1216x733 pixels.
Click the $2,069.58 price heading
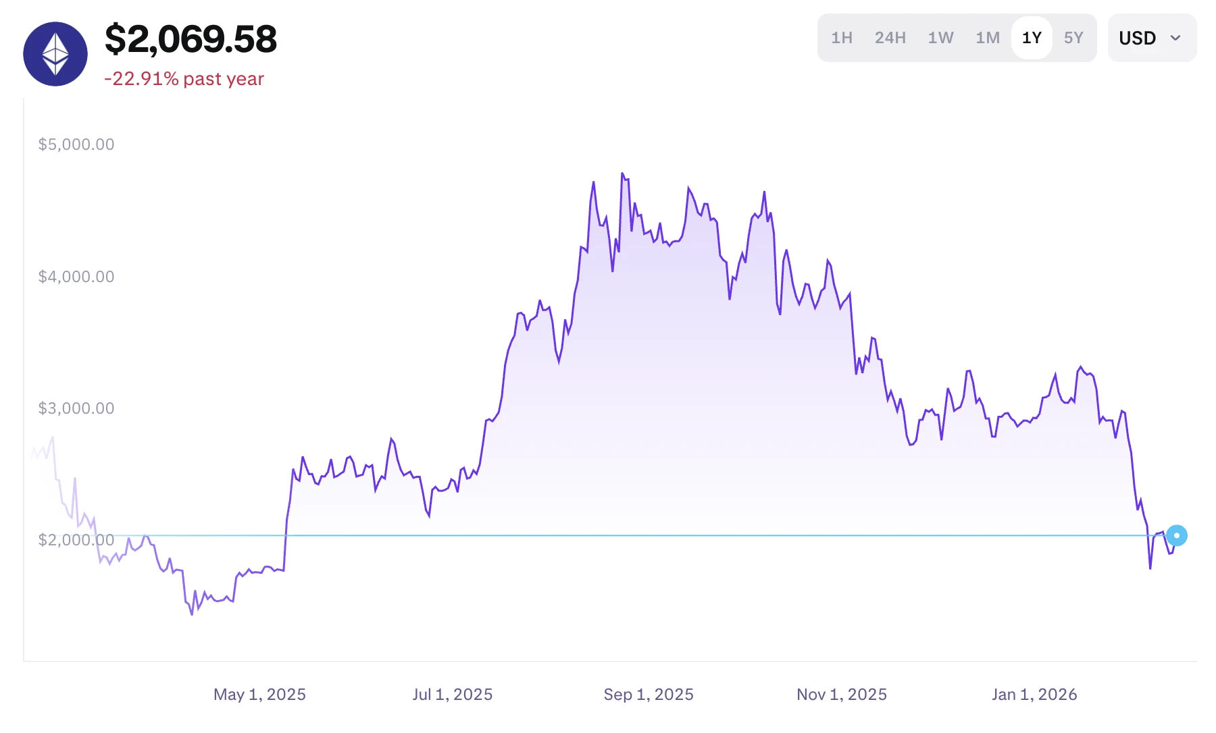(x=191, y=40)
